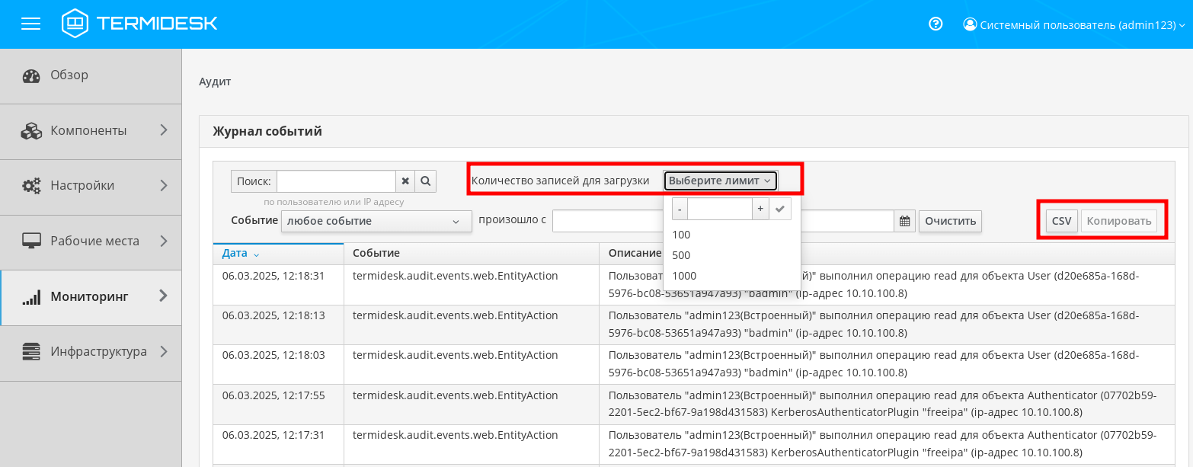Image resolution: width=1193 pixels, height=467 pixels.
Task: Open the calendar date picker icon
Action: pos(904,221)
